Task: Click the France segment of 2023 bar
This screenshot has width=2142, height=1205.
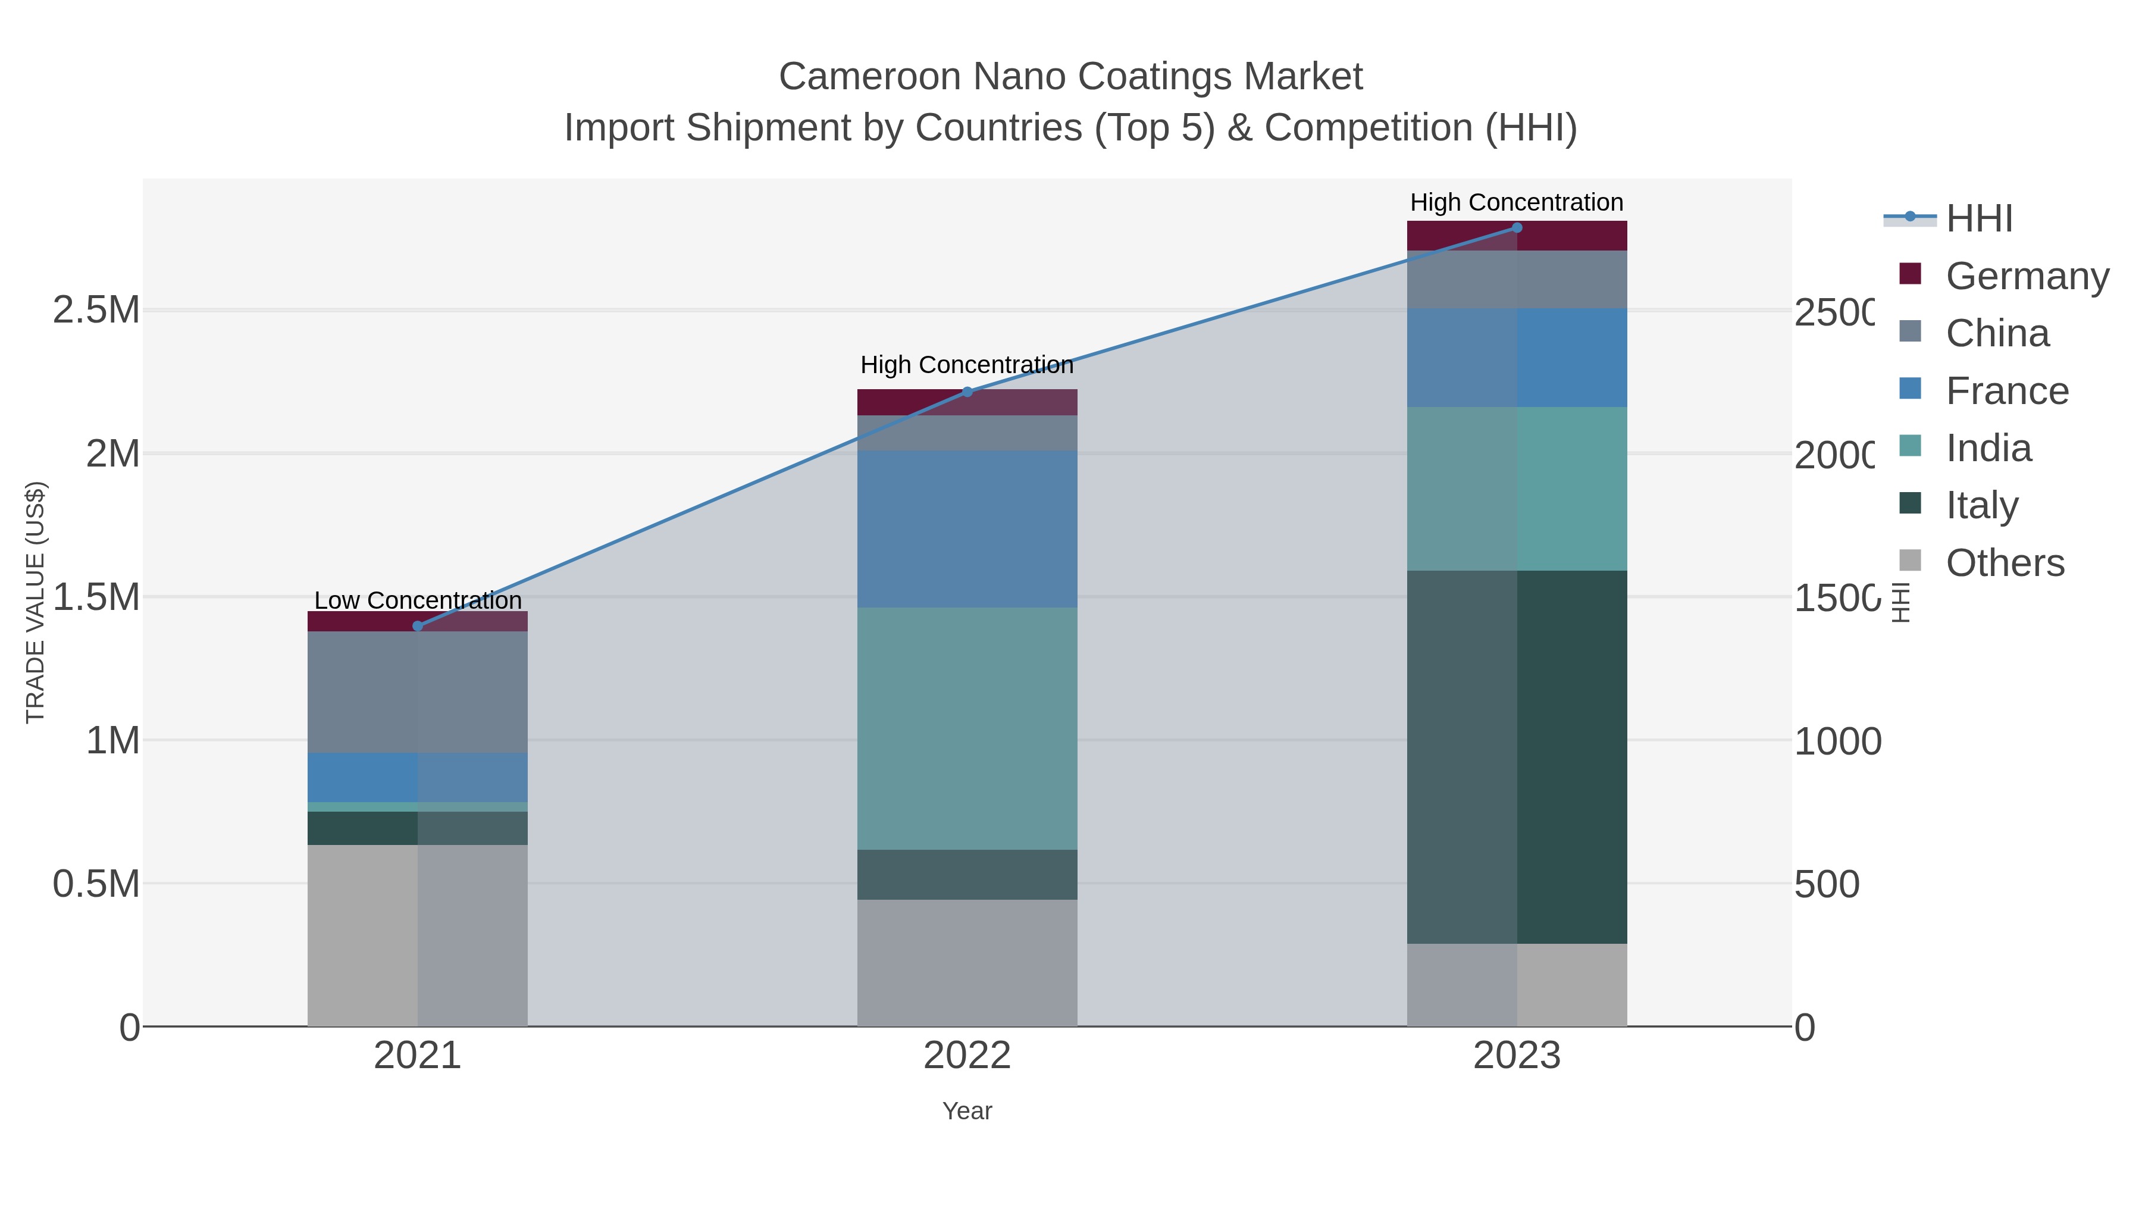Action: pyautogui.click(x=1517, y=358)
